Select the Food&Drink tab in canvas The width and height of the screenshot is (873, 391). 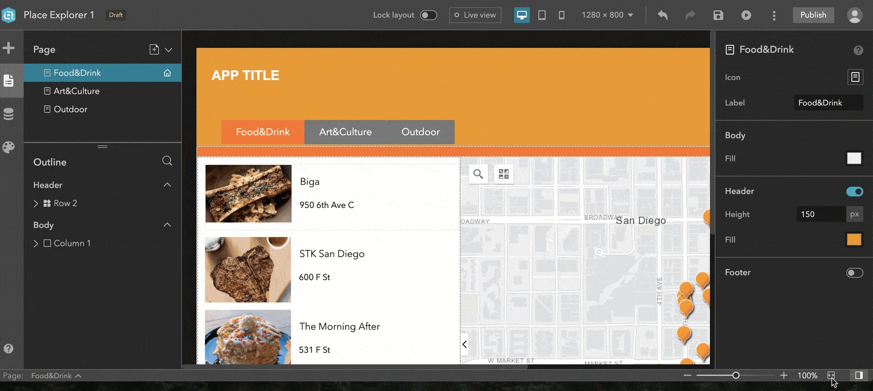pyautogui.click(x=263, y=132)
